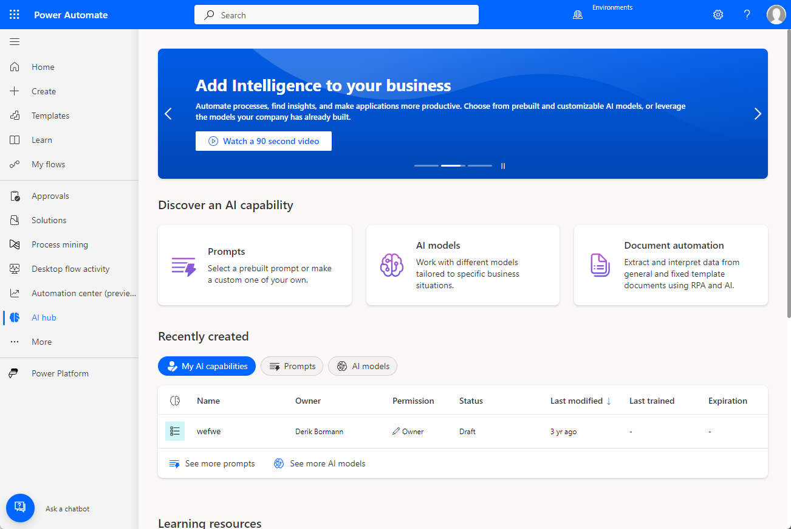Sort by Last modified column
791x529 pixels.
(581, 401)
